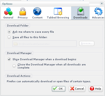The image size is (105, 96).
Task: Click the Firefox can automatically download text
Action: 49,81
